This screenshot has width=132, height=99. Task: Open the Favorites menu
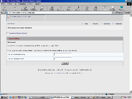point(22,4)
